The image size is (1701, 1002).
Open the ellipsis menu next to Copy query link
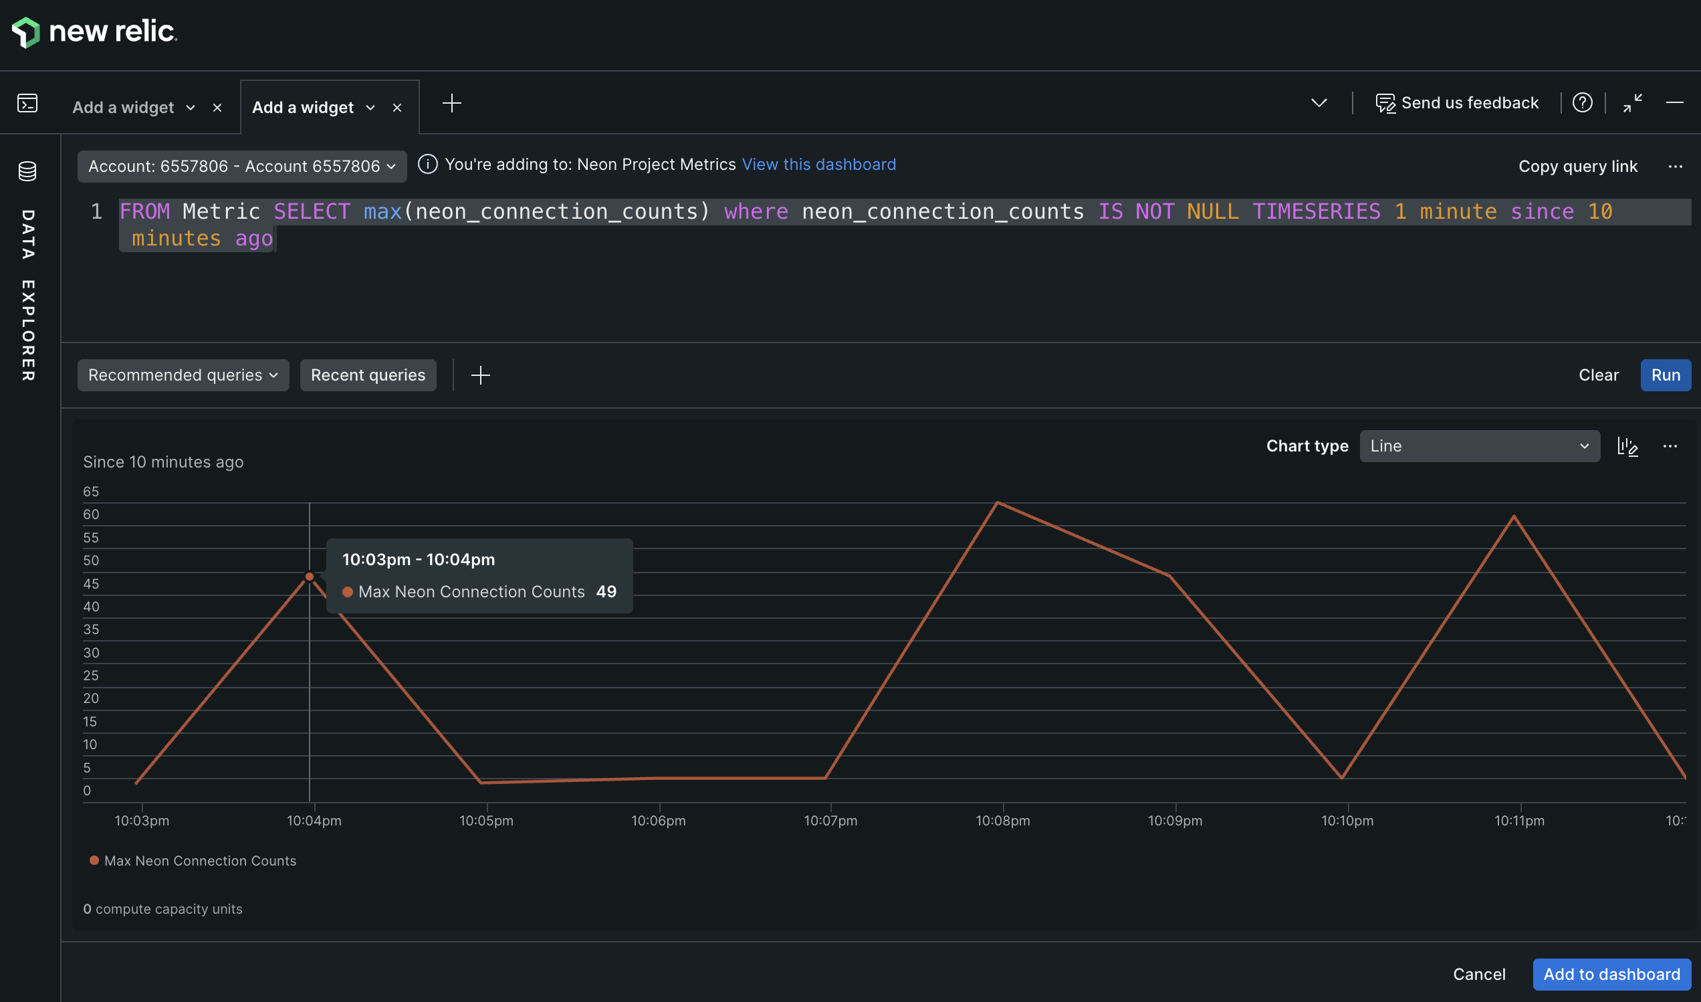(x=1676, y=166)
